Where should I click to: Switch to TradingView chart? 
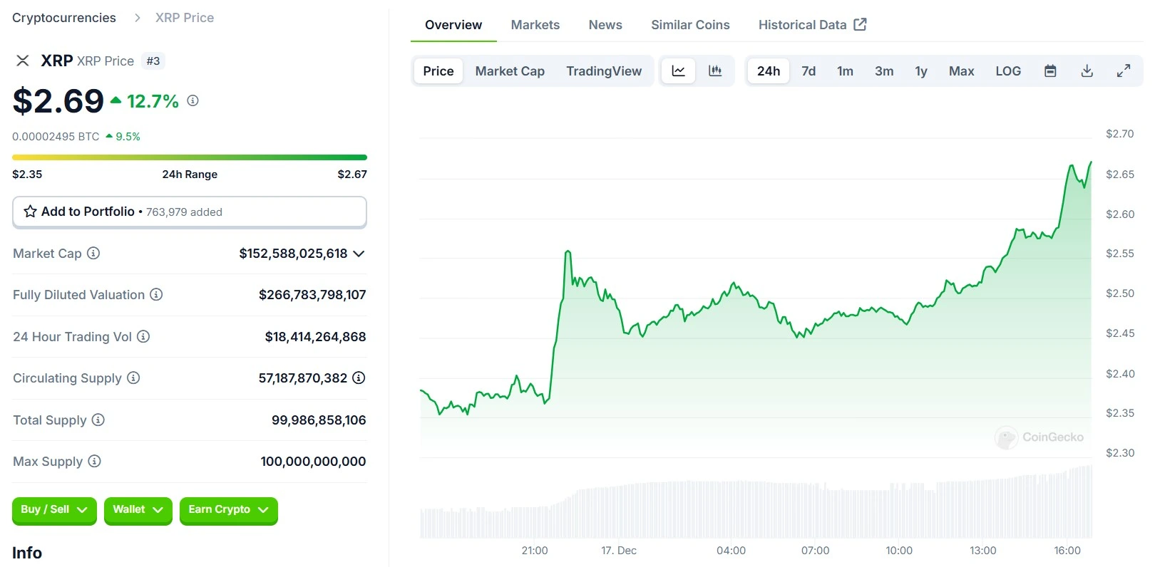point(604,71)
